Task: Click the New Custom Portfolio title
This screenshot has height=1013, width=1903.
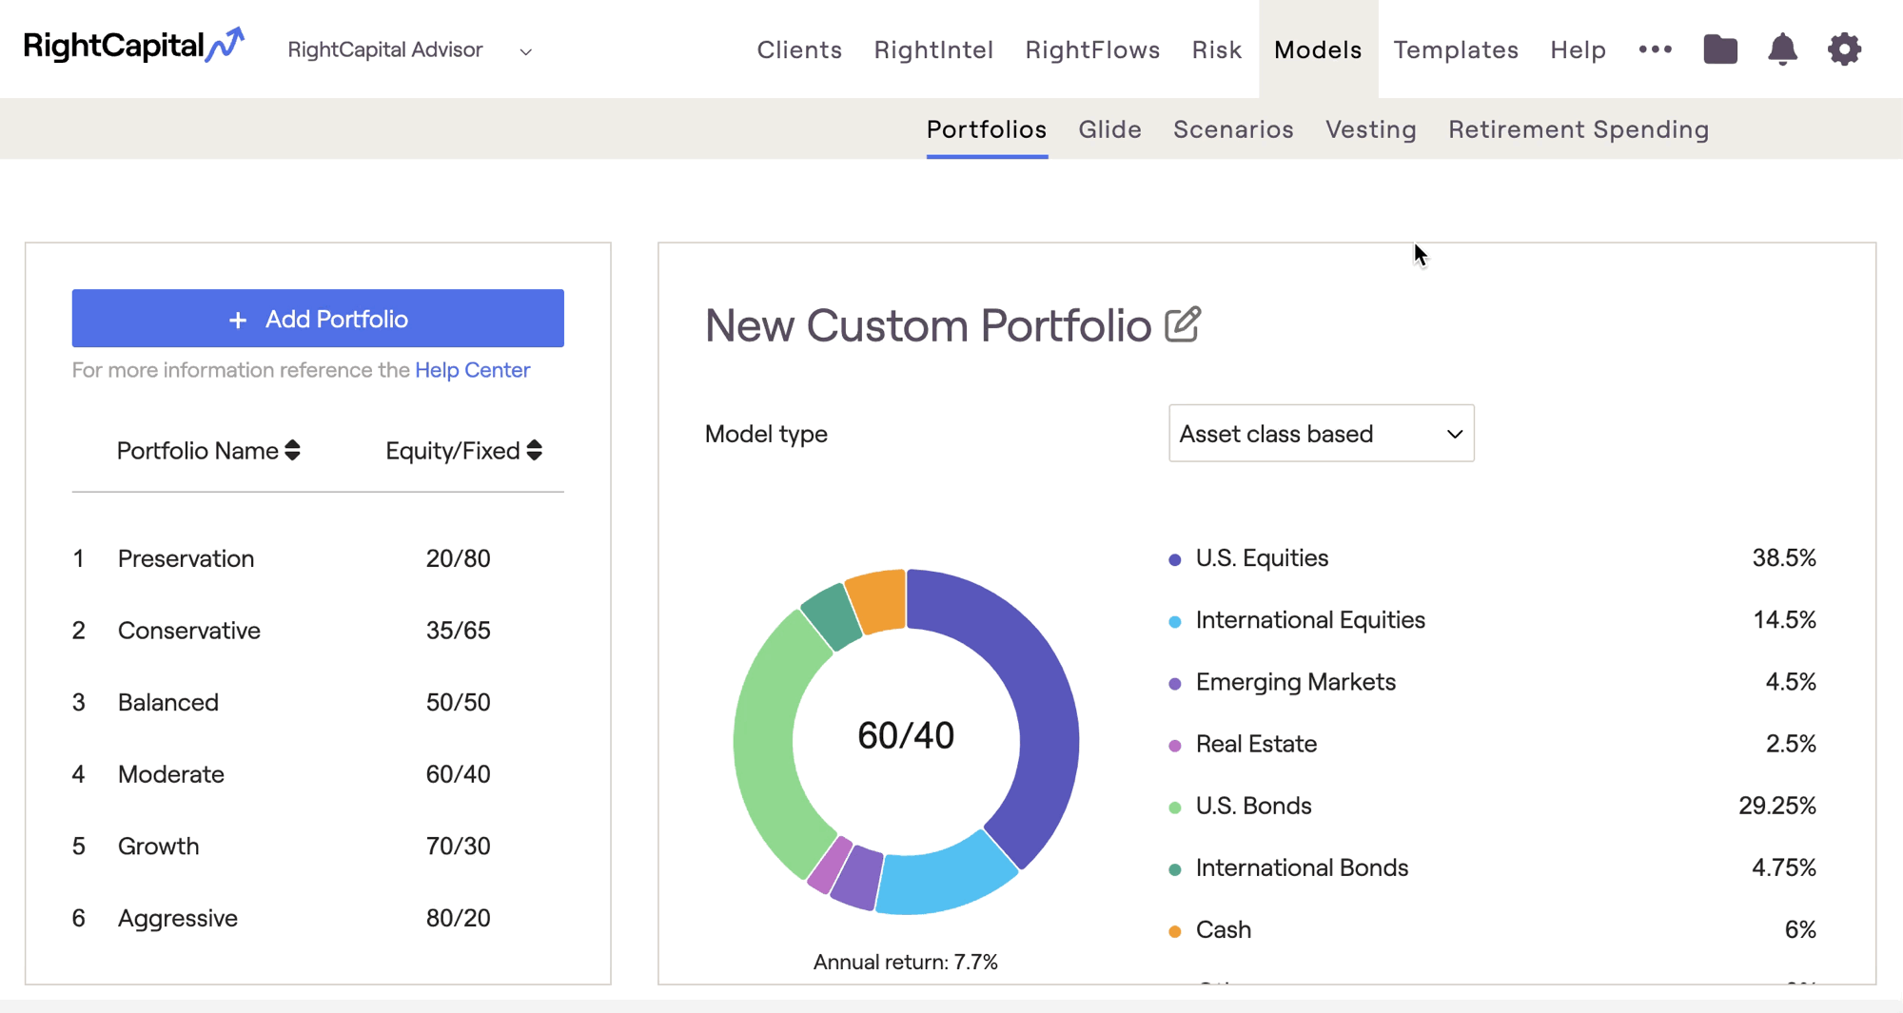Action: click(x=928, y=325)
